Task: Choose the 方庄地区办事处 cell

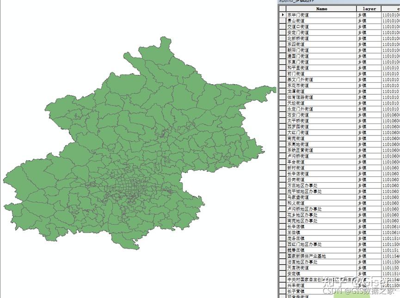Action: pyautogui.click(x=321, y=186)
